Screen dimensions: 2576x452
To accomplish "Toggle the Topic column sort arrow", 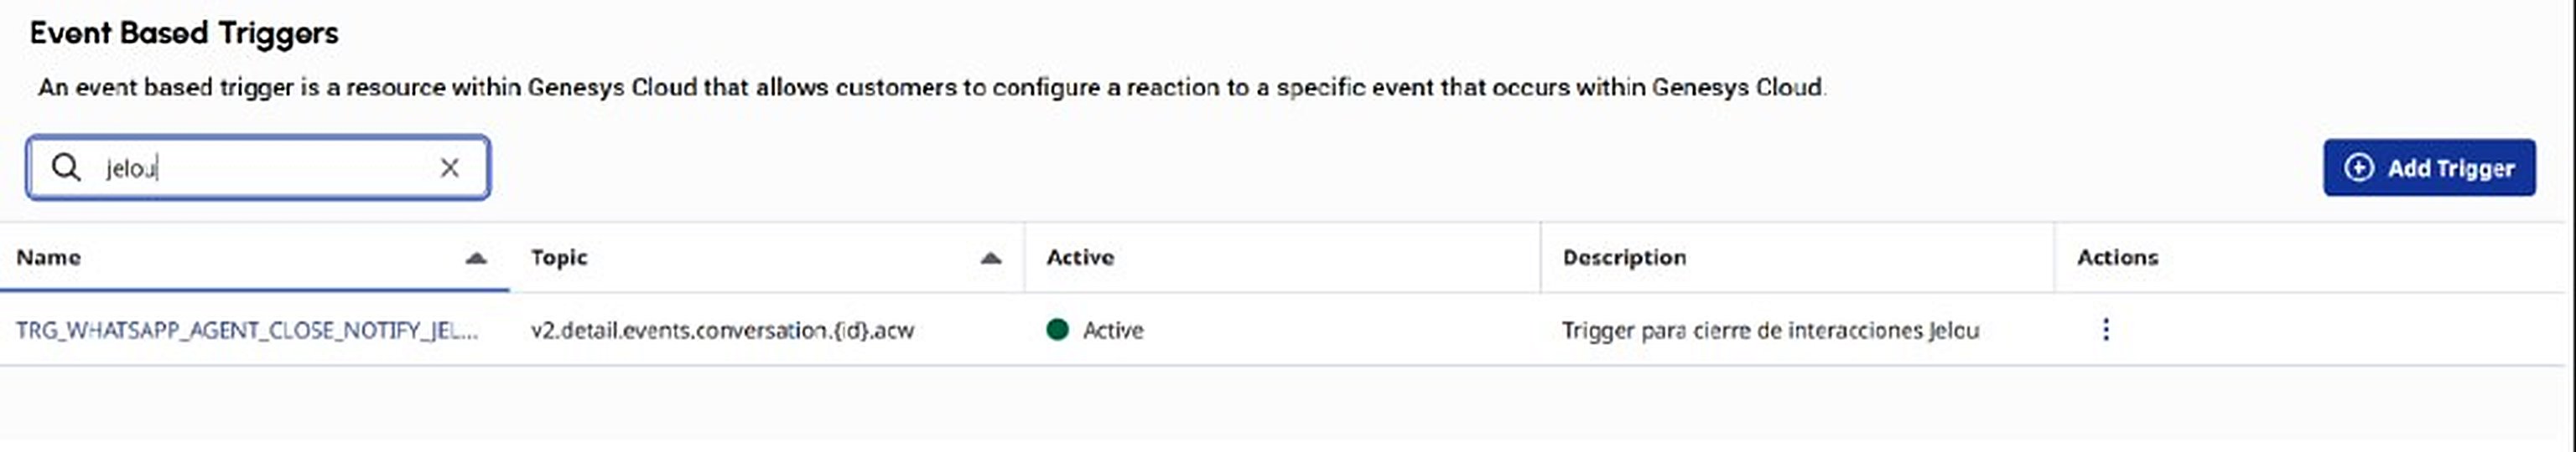I will (990, 258).
